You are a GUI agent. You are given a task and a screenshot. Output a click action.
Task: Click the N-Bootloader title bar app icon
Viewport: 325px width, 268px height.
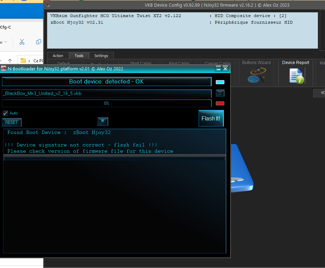point(3,69)
